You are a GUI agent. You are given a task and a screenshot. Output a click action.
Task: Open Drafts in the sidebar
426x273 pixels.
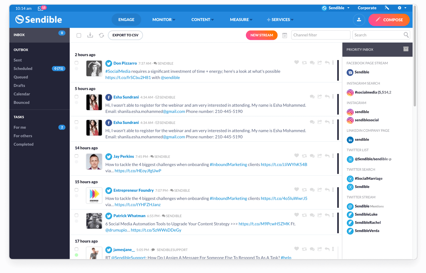coord(19,86)
